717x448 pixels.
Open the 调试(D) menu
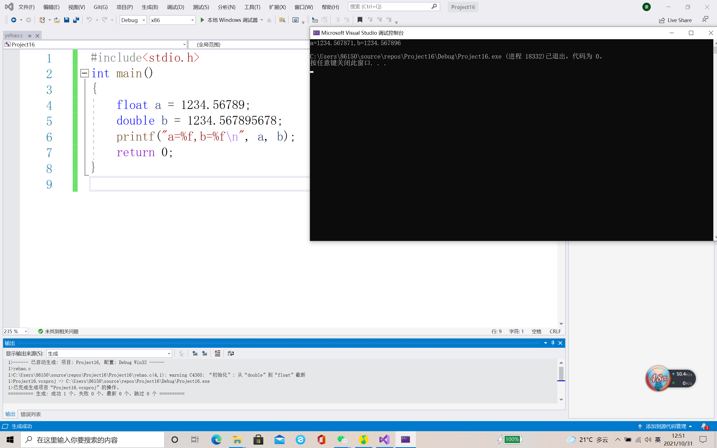(175, 7)
